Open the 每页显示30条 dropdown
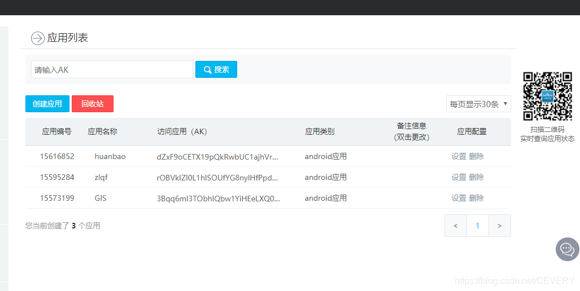Screen dimensions: 580x291 [478, 104]
